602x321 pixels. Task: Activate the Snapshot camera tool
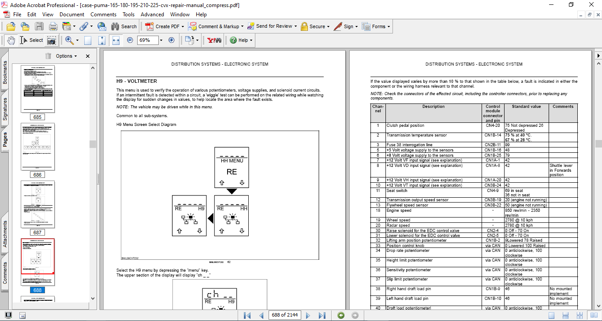click(x=52, y=40)
